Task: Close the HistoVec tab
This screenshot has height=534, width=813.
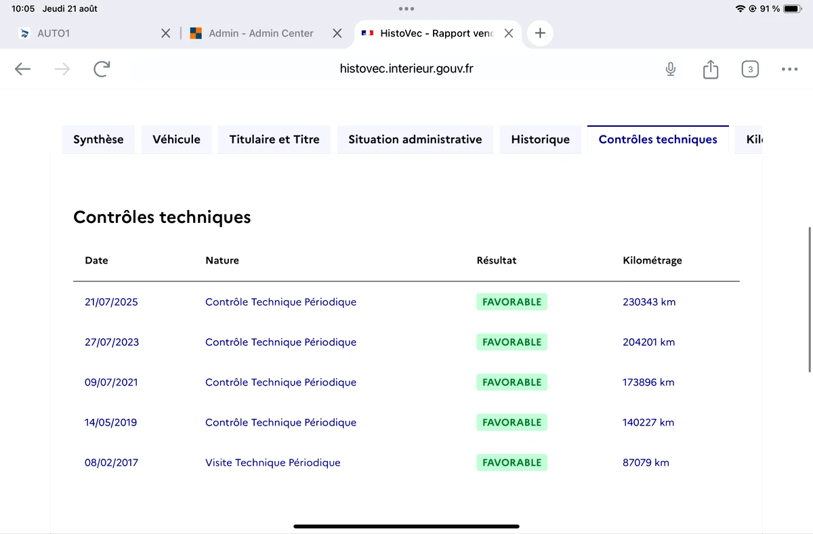Action: (509, 33)
